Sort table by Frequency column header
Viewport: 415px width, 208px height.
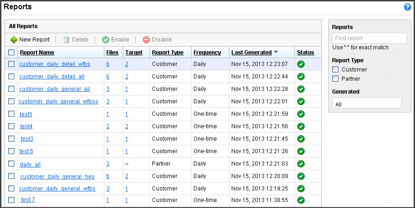point(207,53)
